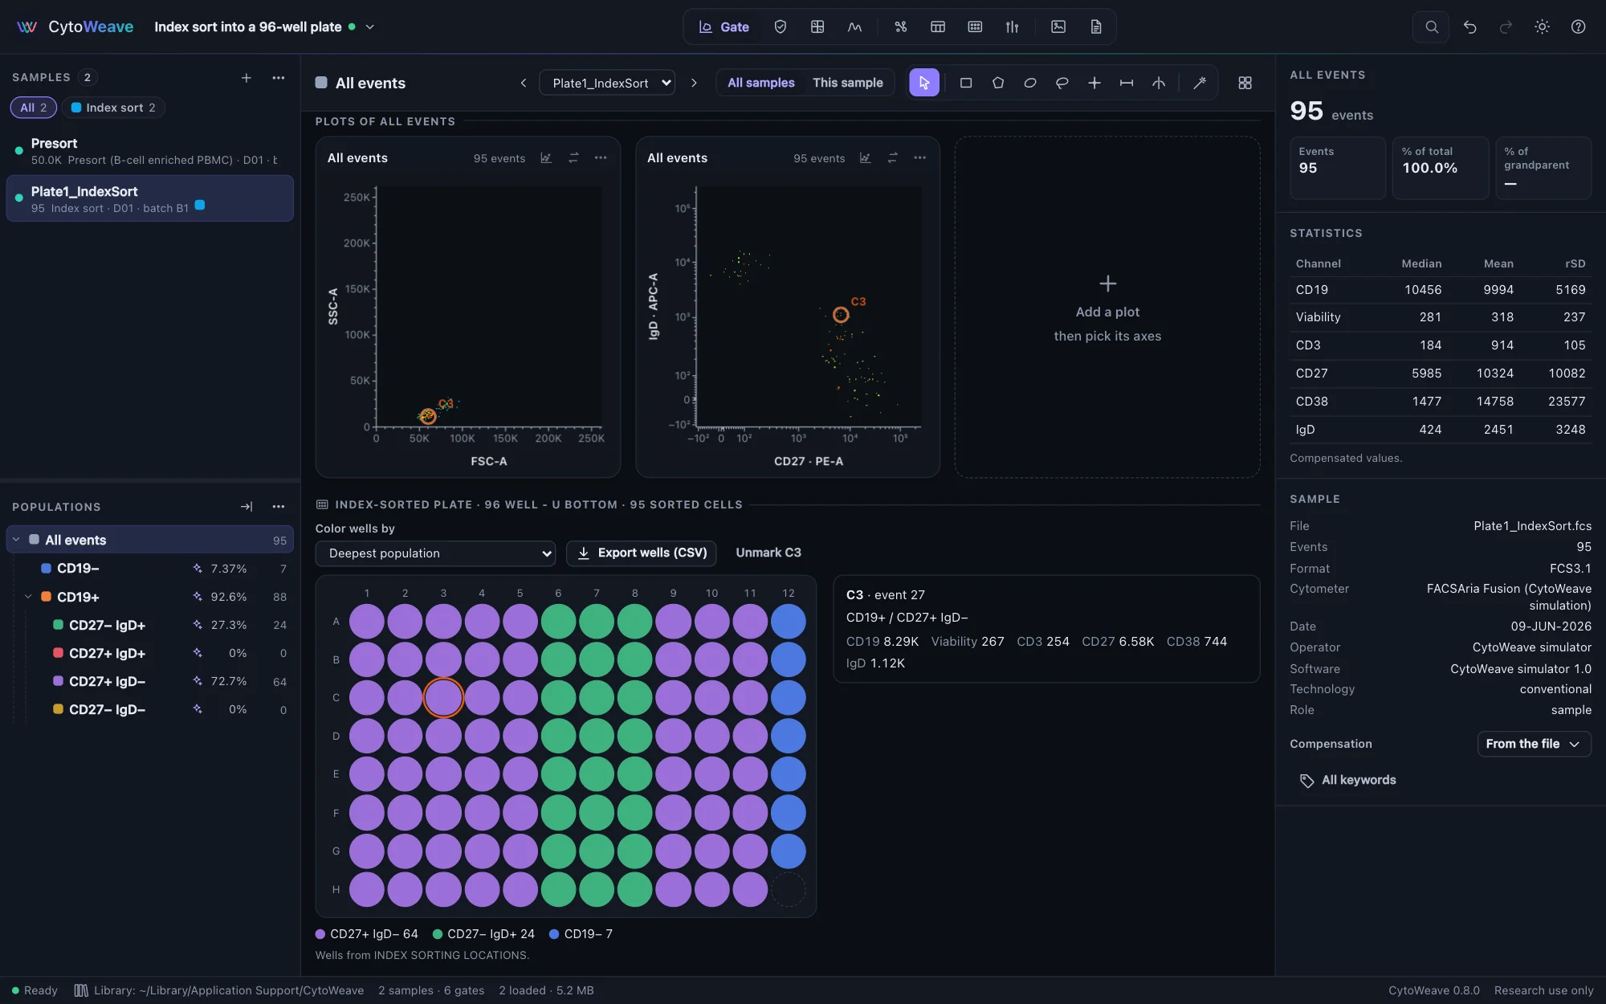
Task: Toggle the This sample scope
Action: click(848, 83)
